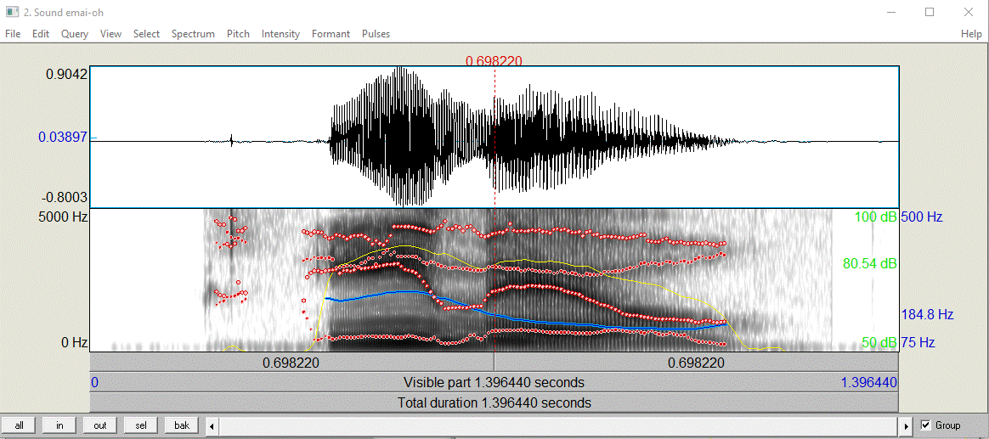This screenshot has height=439, width=989.
Task: Click the 'all' zoom button
Action: click(x=20, y=425)
